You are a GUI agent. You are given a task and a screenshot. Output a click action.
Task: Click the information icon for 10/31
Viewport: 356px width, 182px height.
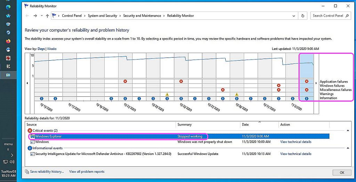265,99
